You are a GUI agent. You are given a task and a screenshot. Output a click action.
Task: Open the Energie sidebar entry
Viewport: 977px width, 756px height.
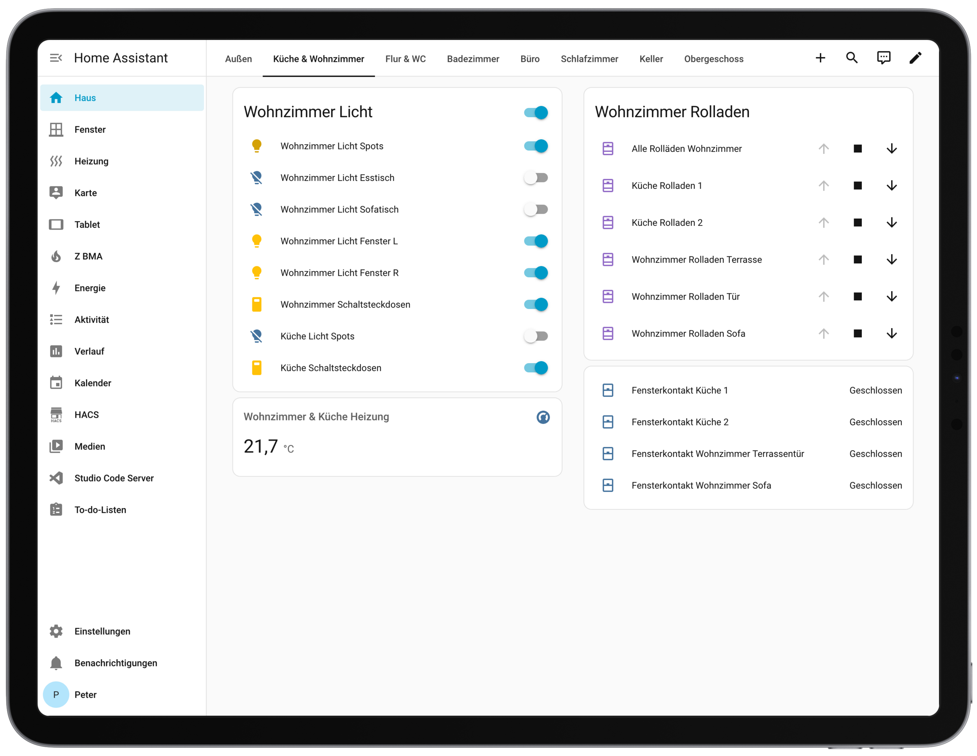[x=90, y=288]
